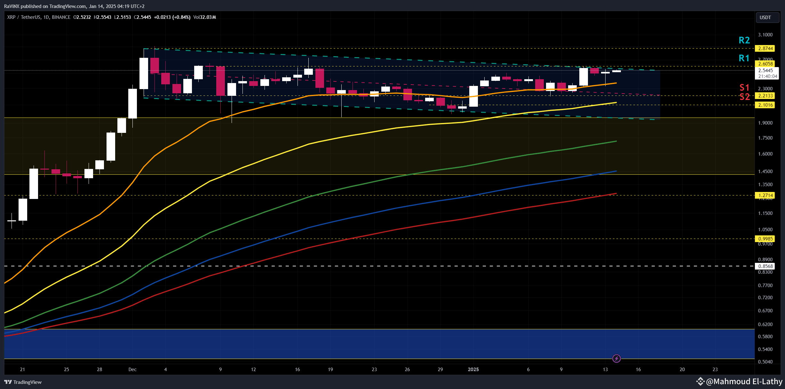Click the 2.8744 price level tag
The height and width of the screenshot is (389, 785).
pos(766,49)
